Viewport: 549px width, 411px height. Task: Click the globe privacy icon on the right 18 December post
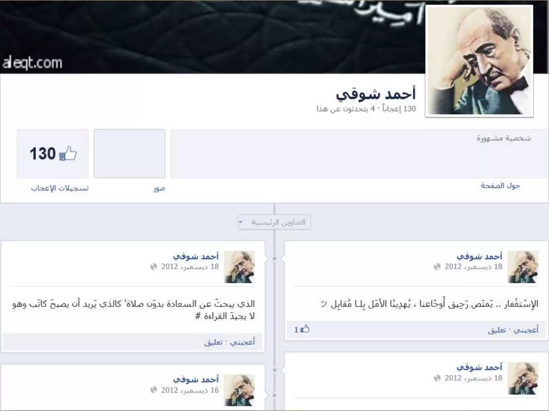[437, 267]
